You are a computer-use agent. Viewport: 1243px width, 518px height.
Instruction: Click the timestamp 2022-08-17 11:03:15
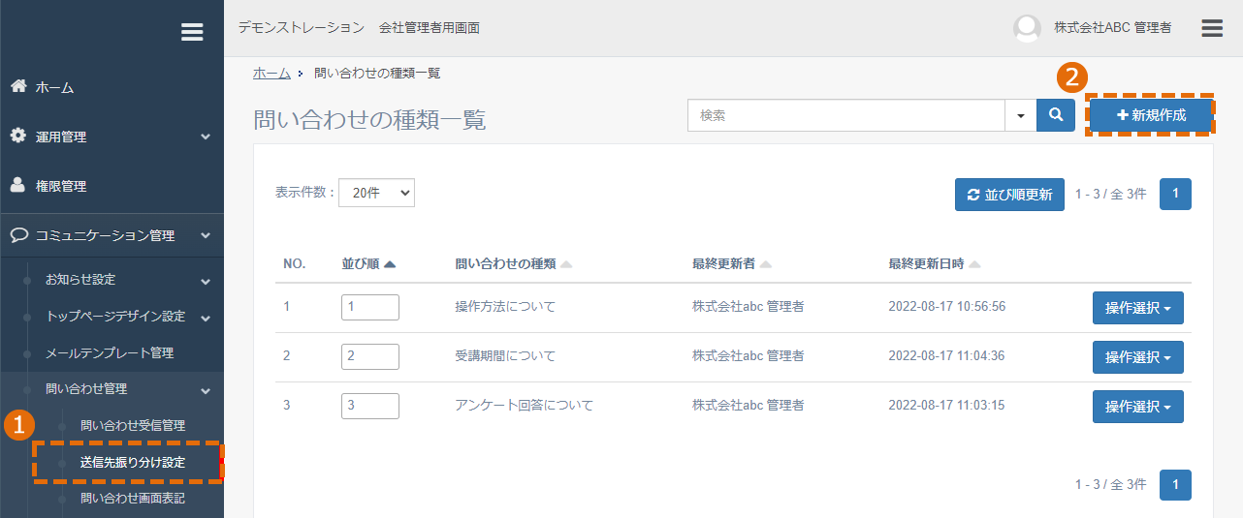click(x=946, y=406)
